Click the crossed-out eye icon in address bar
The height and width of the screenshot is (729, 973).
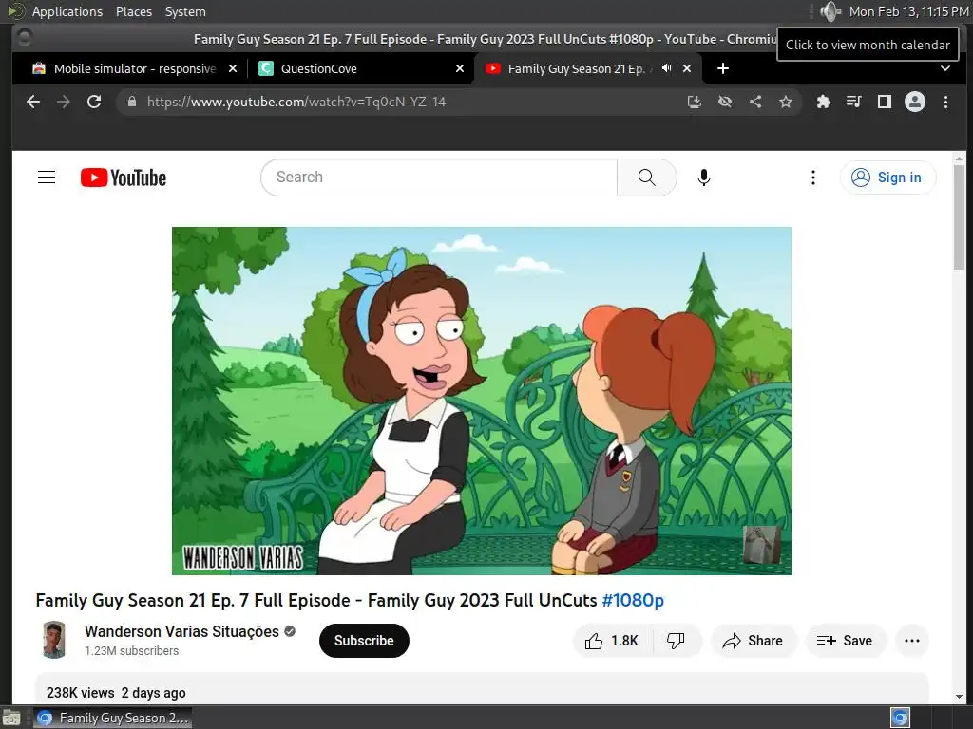[x=725, y=102]
